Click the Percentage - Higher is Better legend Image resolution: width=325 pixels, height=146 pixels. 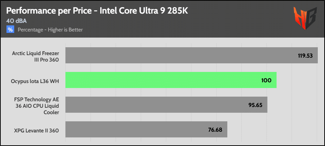pos(50,30)
